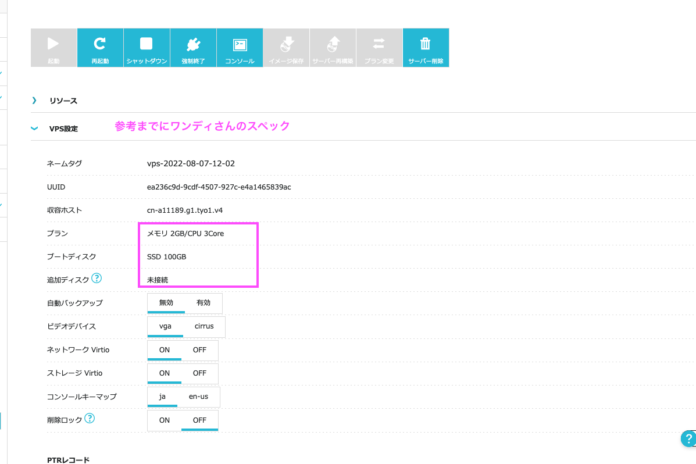Open help for 追加ディスク
The width and height of the screenshot is (696, 464).
[x=97, y=279]
